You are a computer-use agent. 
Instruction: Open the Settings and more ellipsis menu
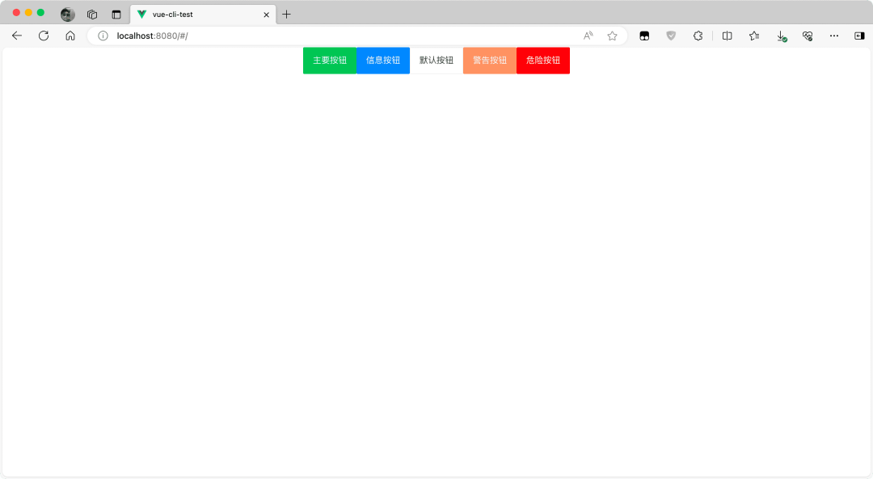point(834,36)
